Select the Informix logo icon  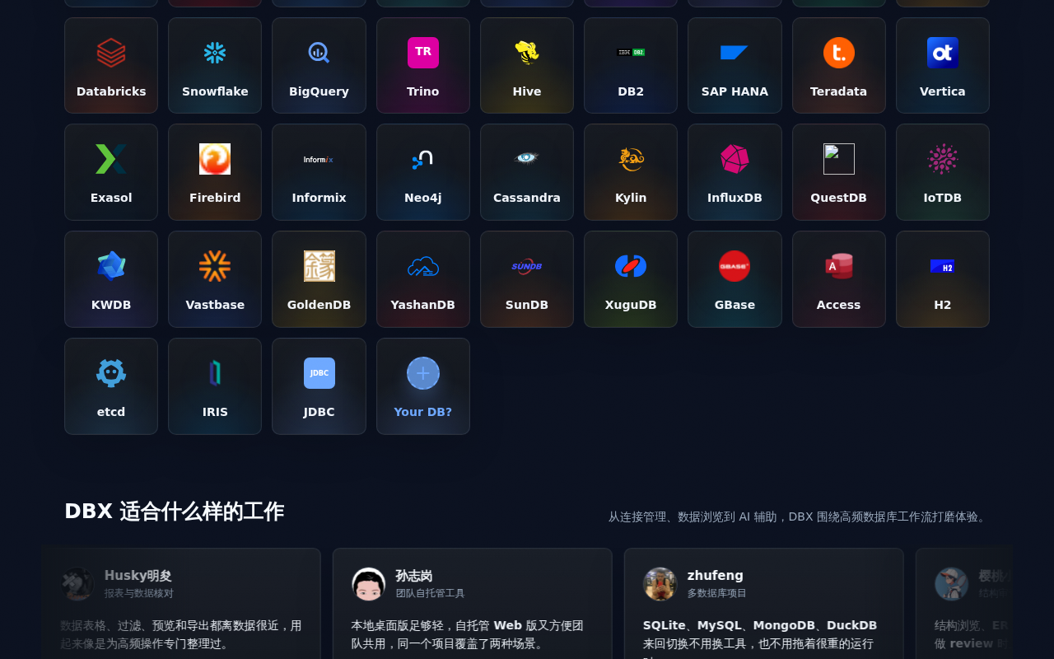319,159
